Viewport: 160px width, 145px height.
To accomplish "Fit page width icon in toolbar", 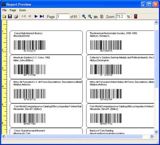I will click(96, 17).
